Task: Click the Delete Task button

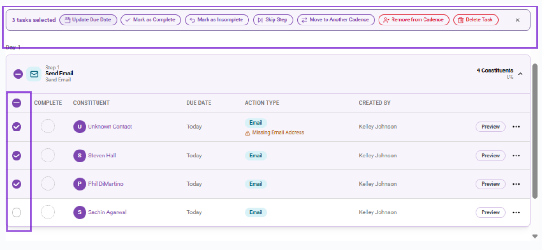Action: (x=476, y=20)
